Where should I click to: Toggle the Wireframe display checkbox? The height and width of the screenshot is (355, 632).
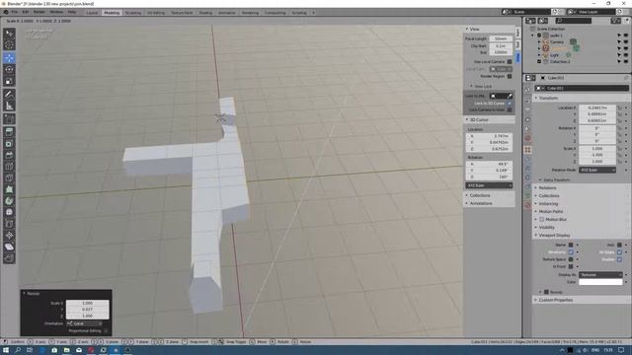(571, 252)
